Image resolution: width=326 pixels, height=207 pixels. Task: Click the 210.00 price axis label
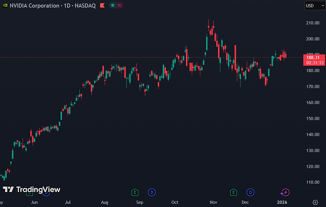(313, 23)
